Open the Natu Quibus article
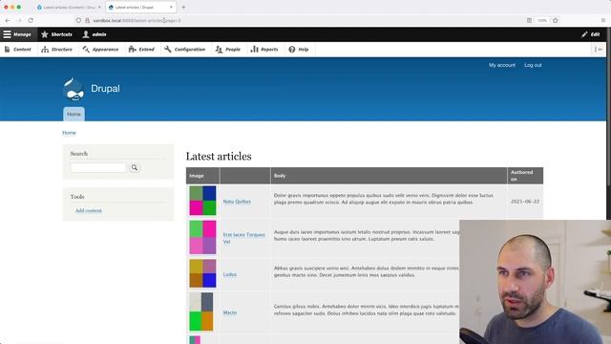 pyautogui.click(x=237, y=202)
